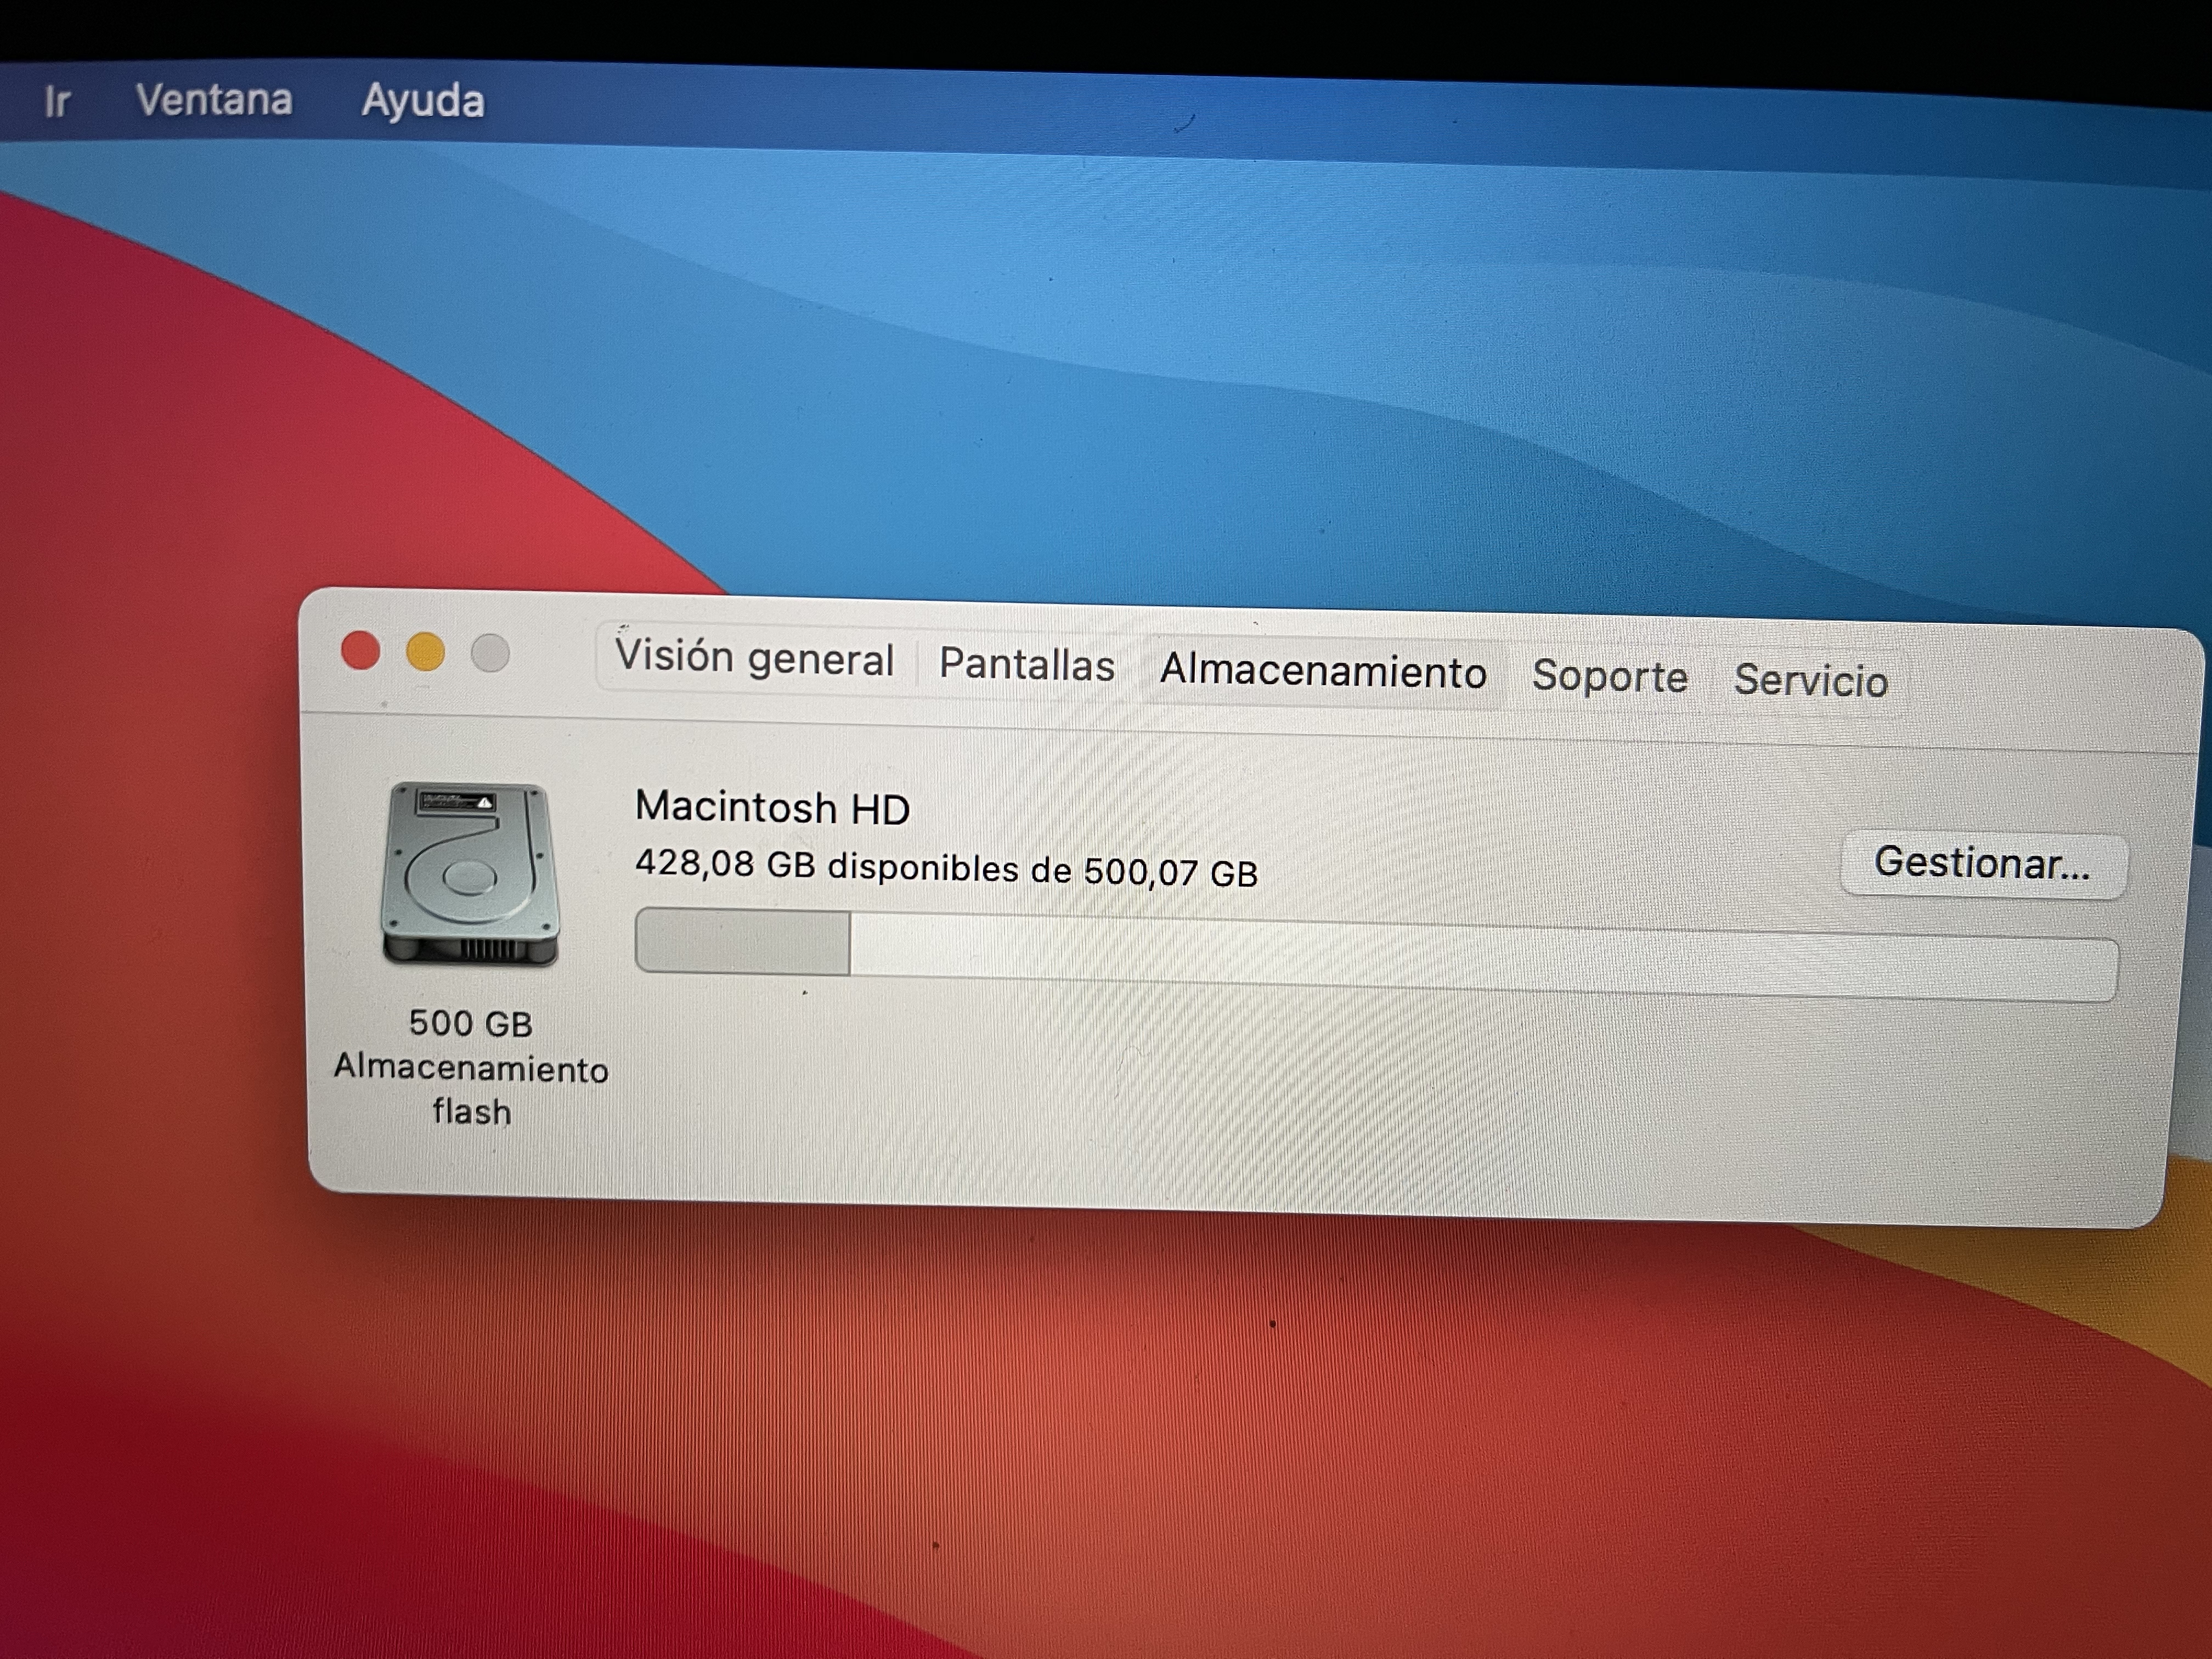
Task: Open the Ayuda menu
Action: tap(423, 101)
